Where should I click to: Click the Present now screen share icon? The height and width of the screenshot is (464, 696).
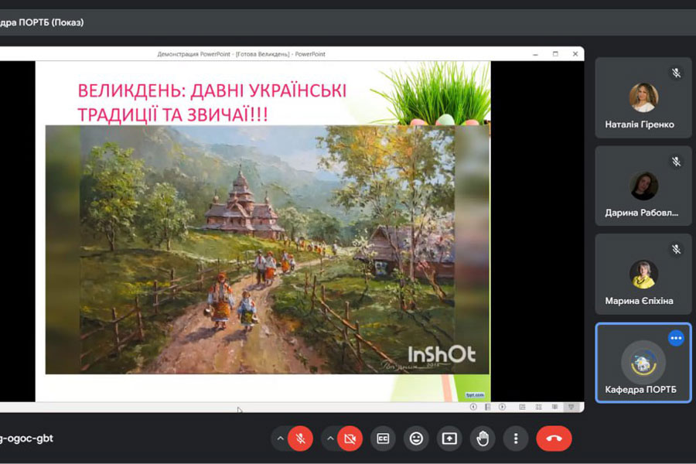pyautogui.click(x=449, y=438)
